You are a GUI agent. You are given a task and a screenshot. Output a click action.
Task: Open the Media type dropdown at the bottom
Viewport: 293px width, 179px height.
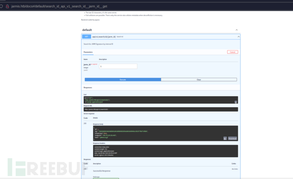(x=106, y=179)
